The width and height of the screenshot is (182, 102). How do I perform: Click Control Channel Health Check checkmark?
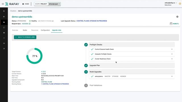(92, 49)
